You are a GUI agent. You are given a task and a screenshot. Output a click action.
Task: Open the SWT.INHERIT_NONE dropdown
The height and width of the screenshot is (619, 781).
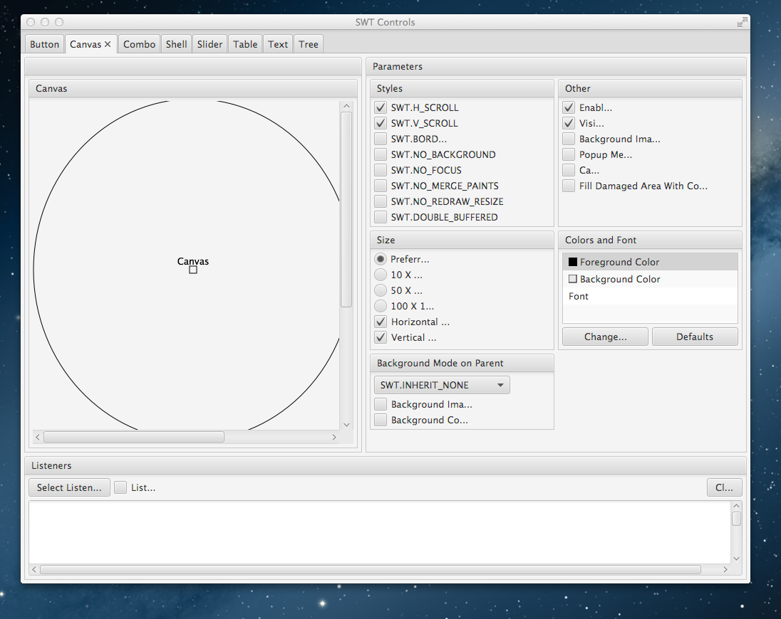click(442, 385)
